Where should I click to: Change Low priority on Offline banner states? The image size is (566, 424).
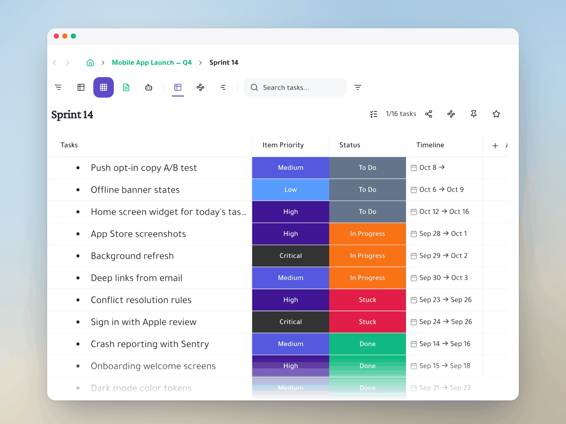[291, 190]
